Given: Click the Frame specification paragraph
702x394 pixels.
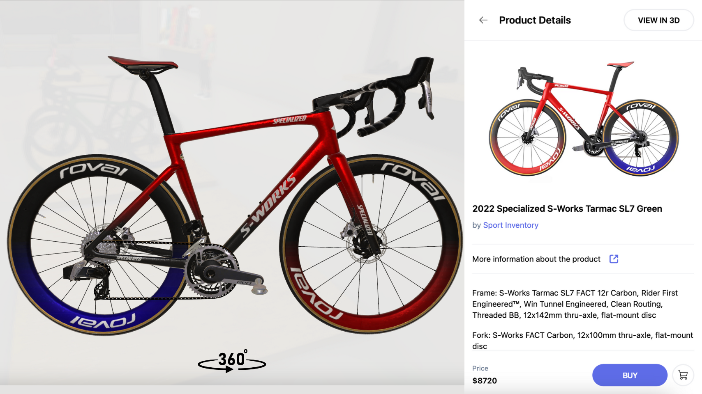Looking at the screenshot, I should click(x=575, y=304).
